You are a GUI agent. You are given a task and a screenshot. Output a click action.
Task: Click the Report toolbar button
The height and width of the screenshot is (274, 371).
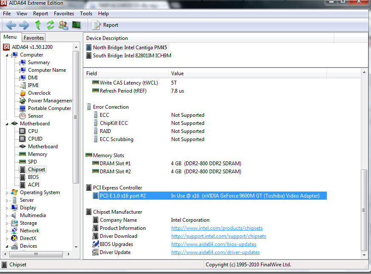(105, 25)
